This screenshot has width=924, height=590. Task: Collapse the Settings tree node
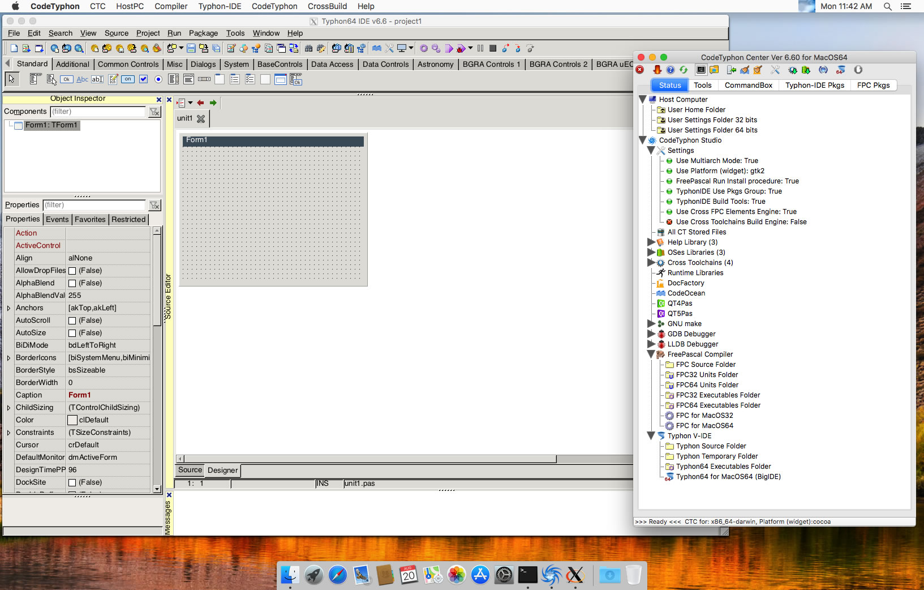coord(651,150)
